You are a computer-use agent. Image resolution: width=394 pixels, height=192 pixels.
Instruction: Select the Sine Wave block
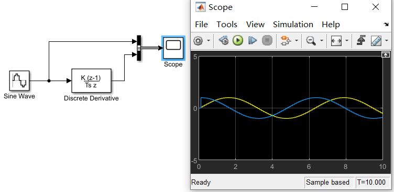click(19, 81)
